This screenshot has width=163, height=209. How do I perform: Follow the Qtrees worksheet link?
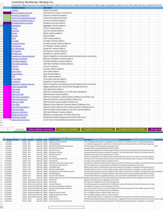(x=14, y=33)
